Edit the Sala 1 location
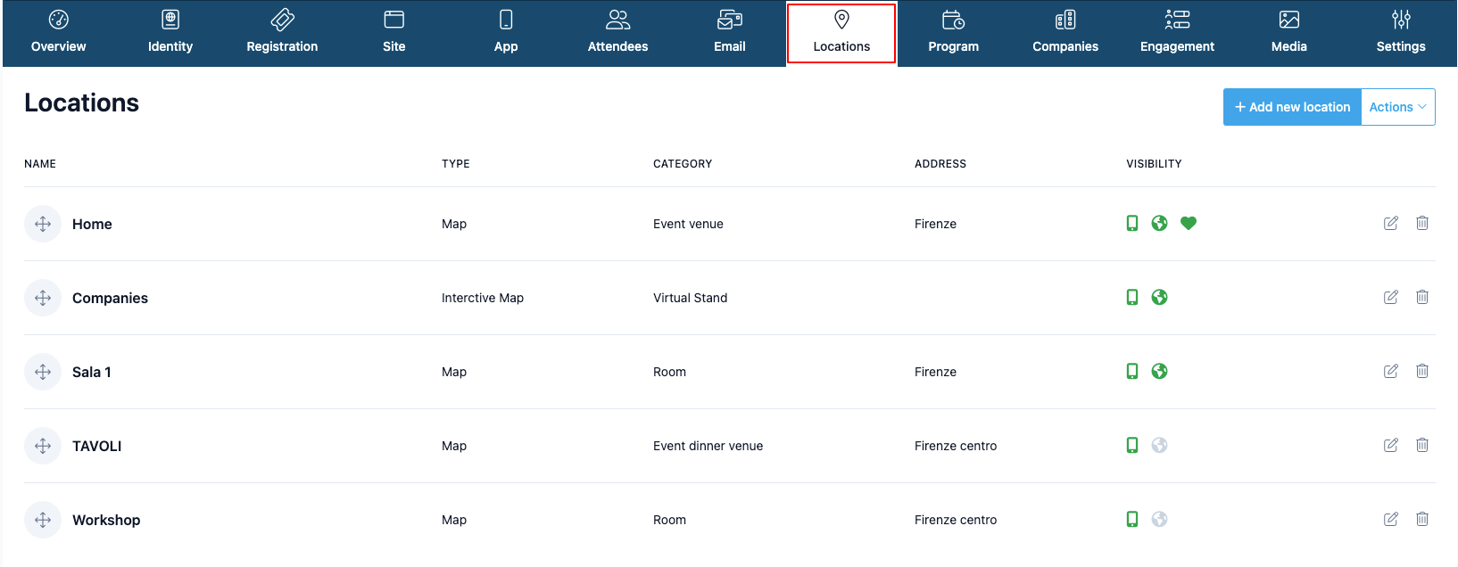 (1391, 371)
